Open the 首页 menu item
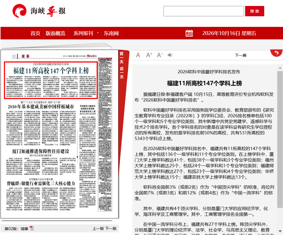Image resolution: width=283 pixels, height=238 pixels. [x=35, y=33]
